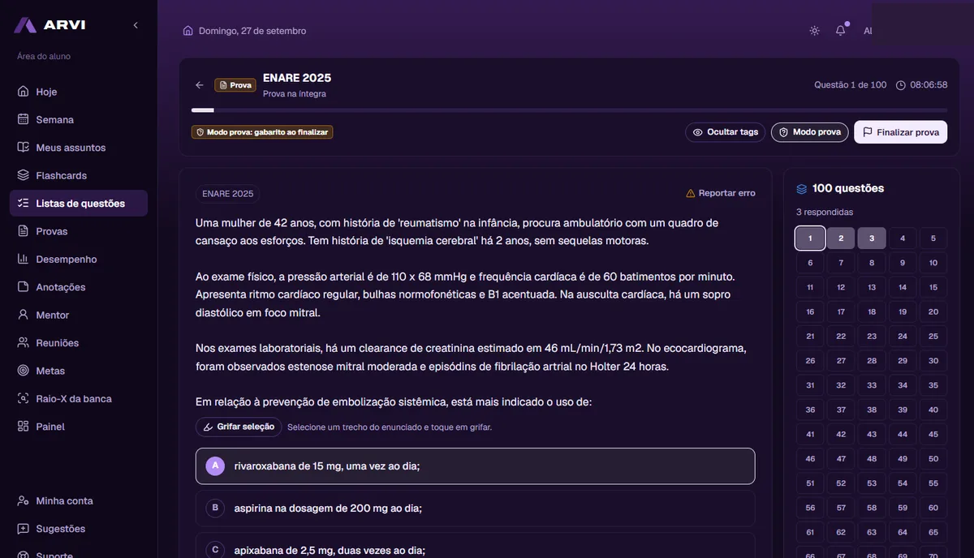Click the Provas document icon
This screenshot has width=974, height=558.
point(24,231)
